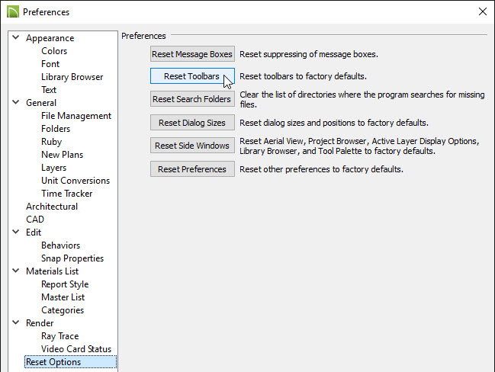Click the Chief Architect logo icon in title bar

click(x=13, y=12)
